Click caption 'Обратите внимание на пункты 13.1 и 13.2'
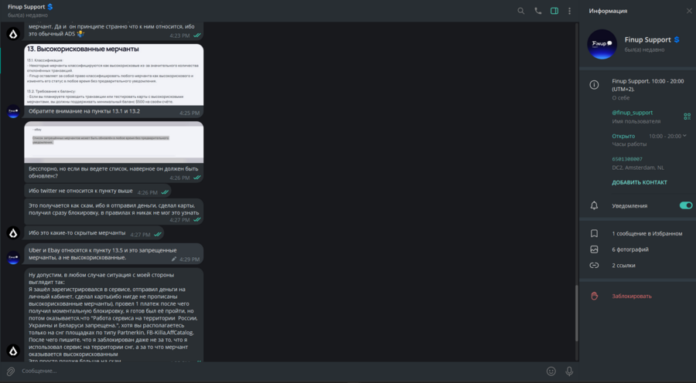Screen dimensions: 696x383 pos(84,111)
